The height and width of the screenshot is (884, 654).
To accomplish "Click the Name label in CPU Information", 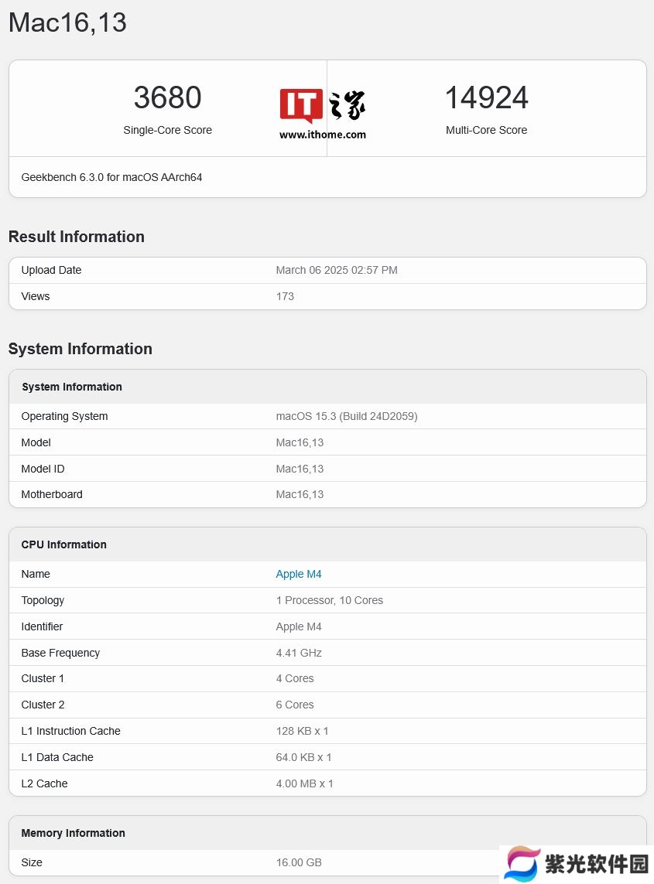I will coord(36,574).
